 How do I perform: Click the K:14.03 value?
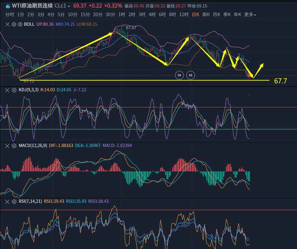point(48,90)
